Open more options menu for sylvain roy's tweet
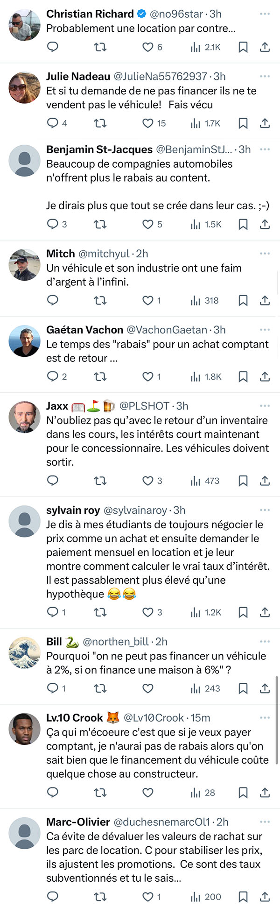 [x=265, y=510]
